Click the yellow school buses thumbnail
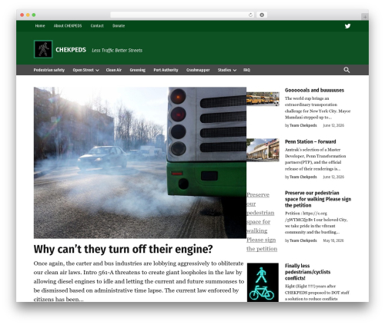 coord(263,99)
